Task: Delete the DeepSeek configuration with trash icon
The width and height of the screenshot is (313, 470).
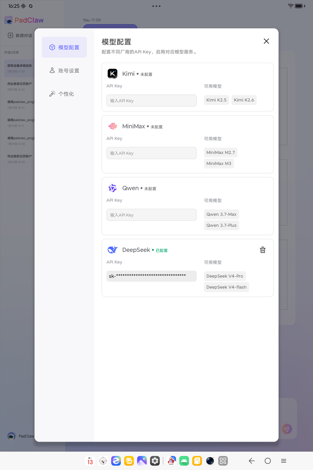Action: pos(263,250)
